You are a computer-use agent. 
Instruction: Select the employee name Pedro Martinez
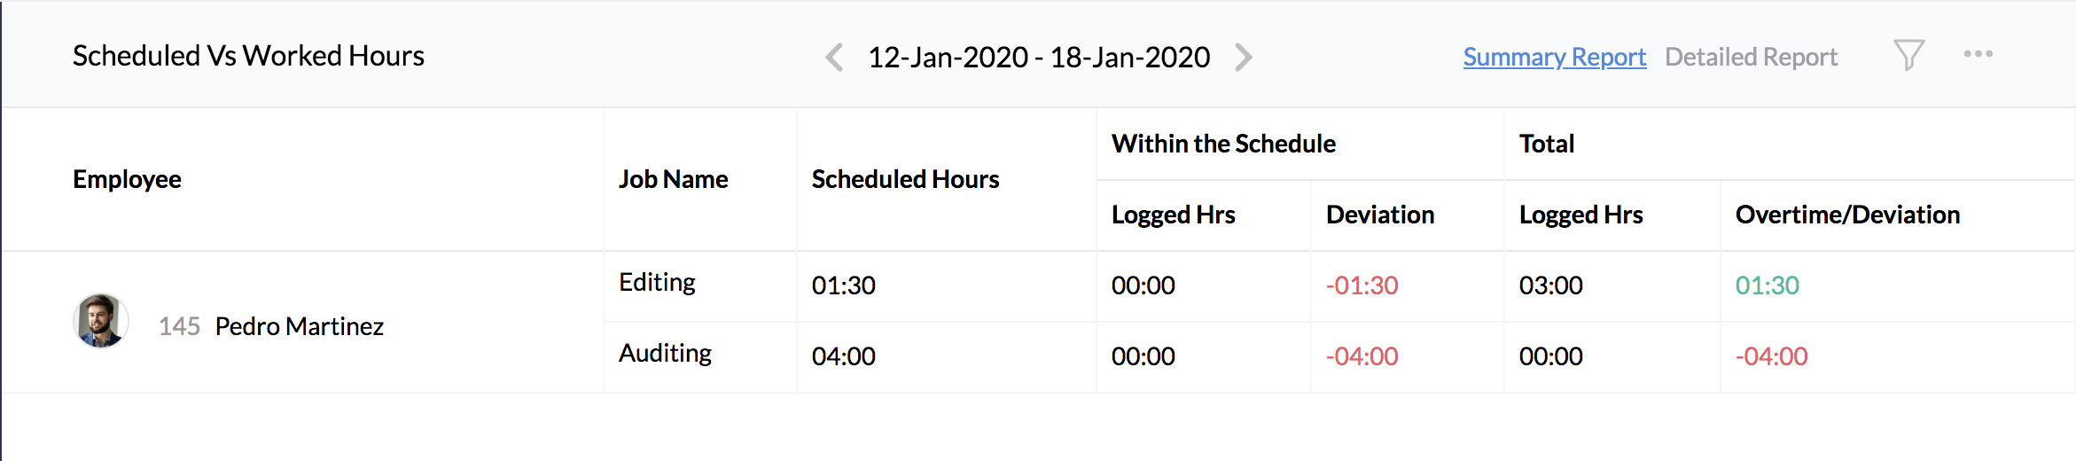point(300,326)
